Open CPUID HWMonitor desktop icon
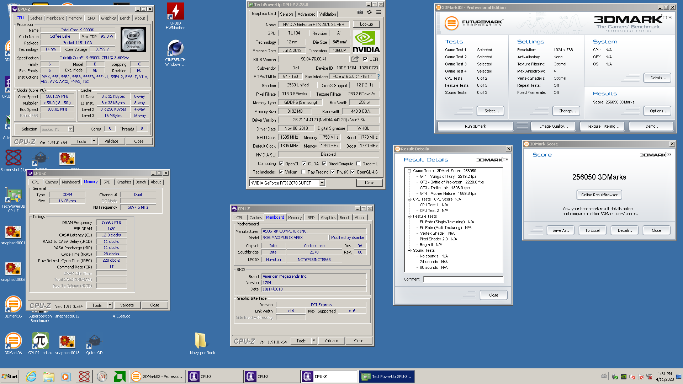 point(175,16)
